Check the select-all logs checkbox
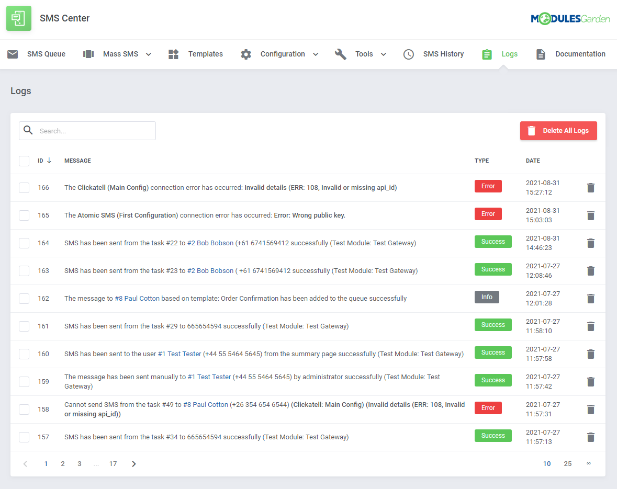The height and width of the screenshot is (489, 617). tap(24, 161)
